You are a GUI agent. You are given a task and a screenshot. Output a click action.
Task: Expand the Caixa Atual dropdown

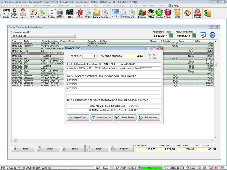74,36
